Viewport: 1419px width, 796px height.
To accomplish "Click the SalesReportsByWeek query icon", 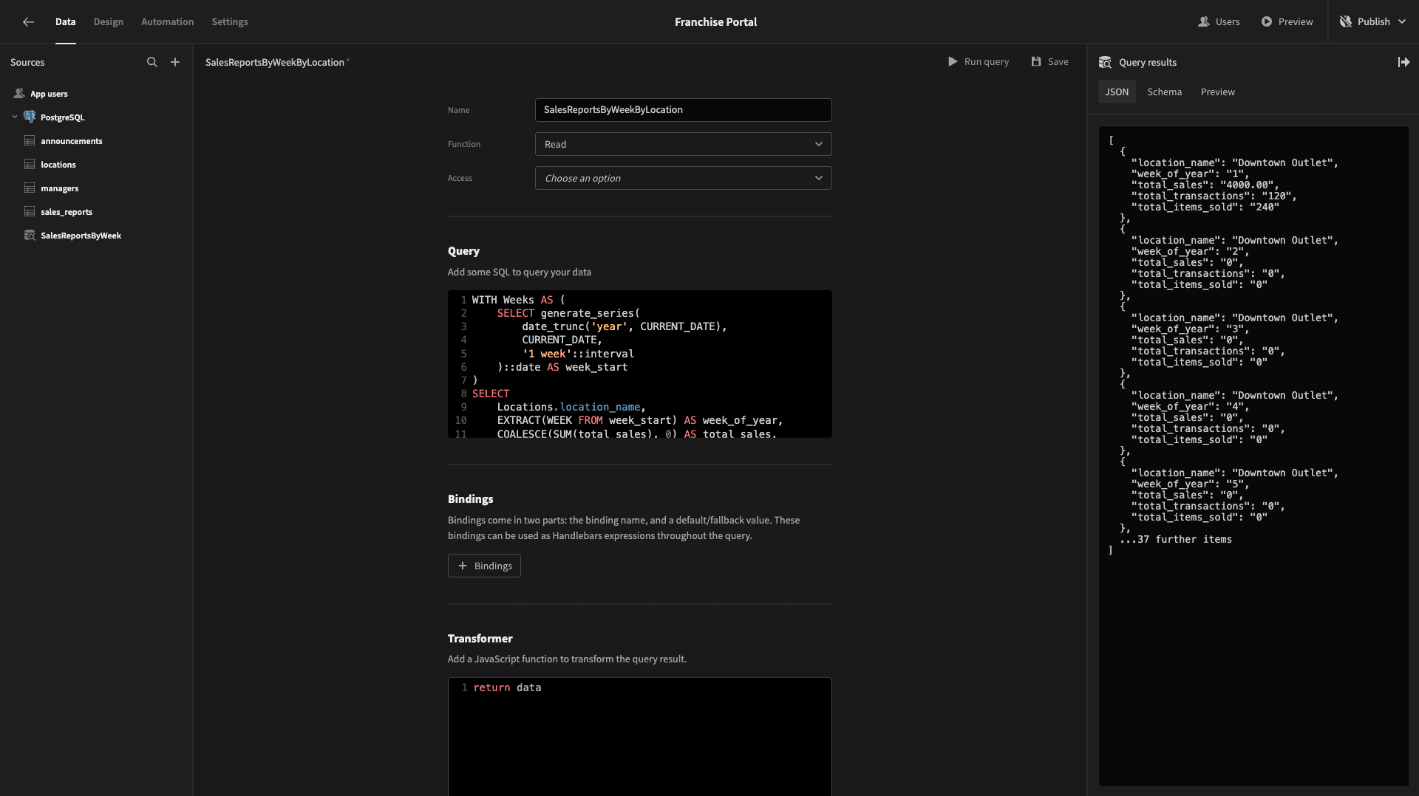I will point(30,235).
